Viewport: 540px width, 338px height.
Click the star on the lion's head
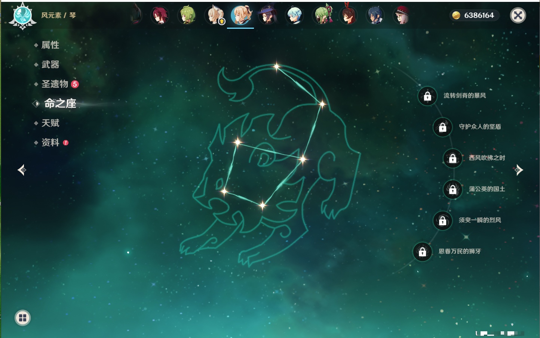point(237,142)
